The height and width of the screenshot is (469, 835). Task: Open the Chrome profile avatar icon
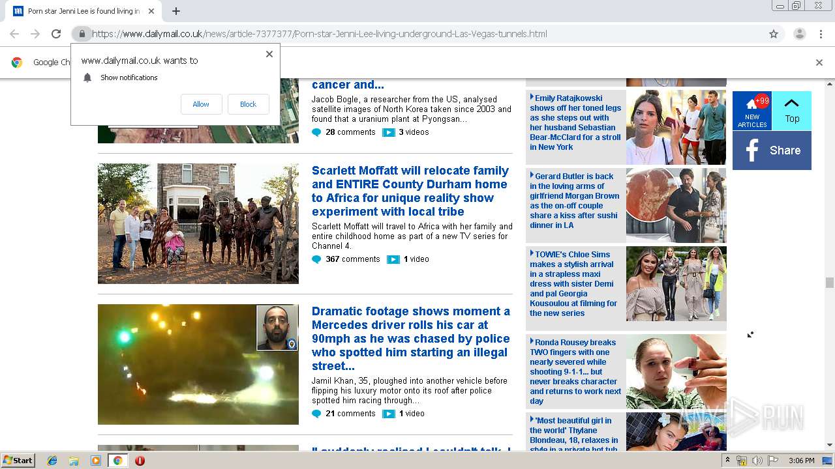pyautogui.click(x=799, y=34)
